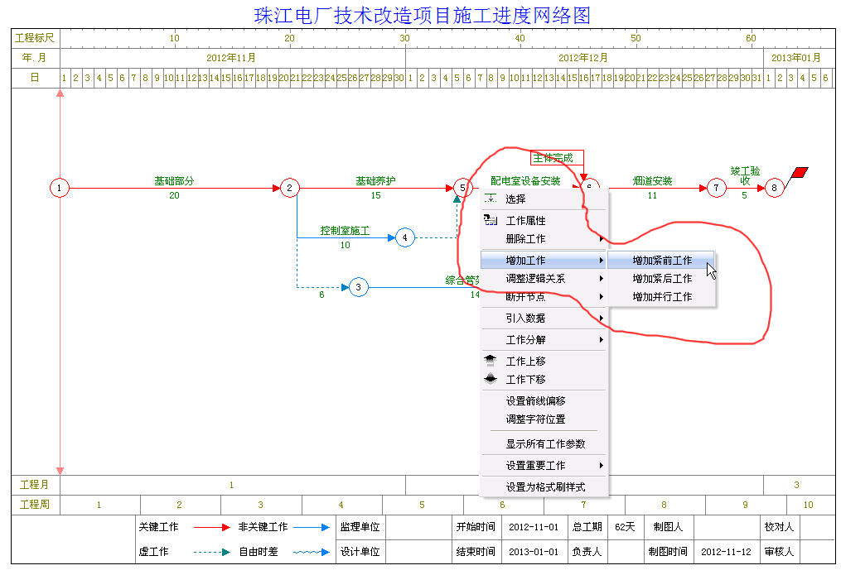The image size is (841, 575).
Task: Select node 1 circle in the network
Action: click(60, 188)
